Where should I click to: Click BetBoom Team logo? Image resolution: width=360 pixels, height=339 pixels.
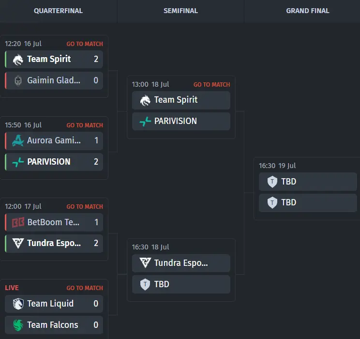click(18, 222)
